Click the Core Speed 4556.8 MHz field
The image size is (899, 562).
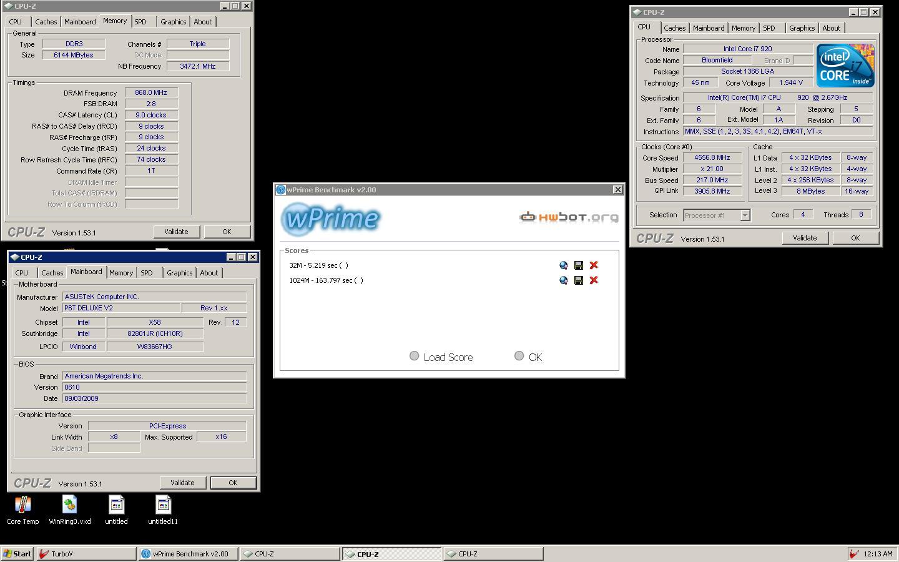(x=712, y=158)
